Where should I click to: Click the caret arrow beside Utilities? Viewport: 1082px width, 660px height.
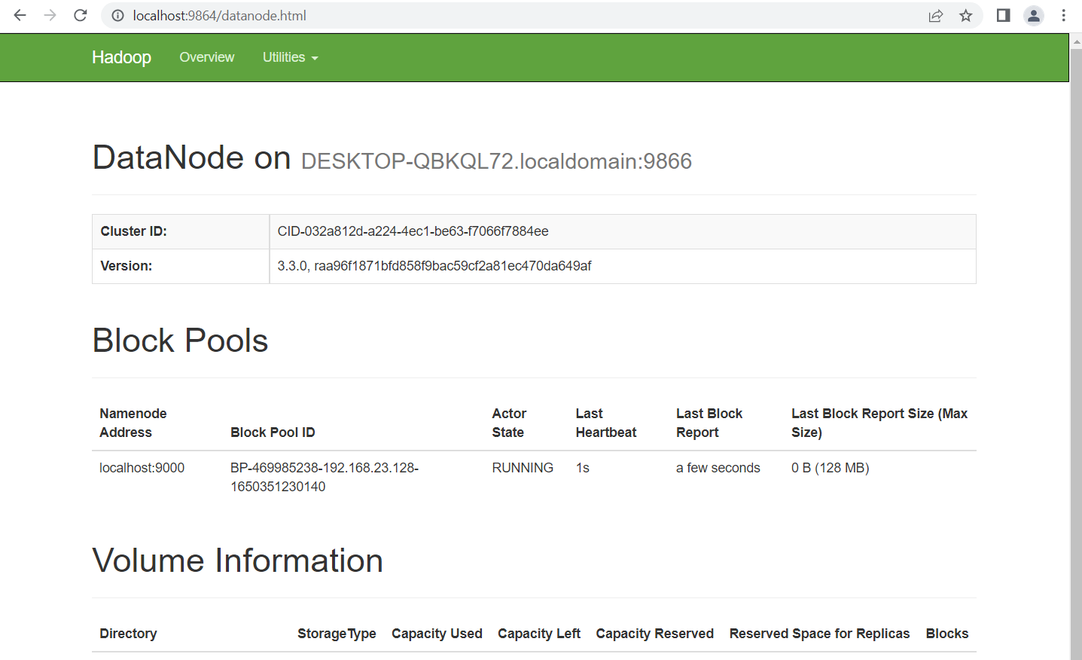[315, 58]
